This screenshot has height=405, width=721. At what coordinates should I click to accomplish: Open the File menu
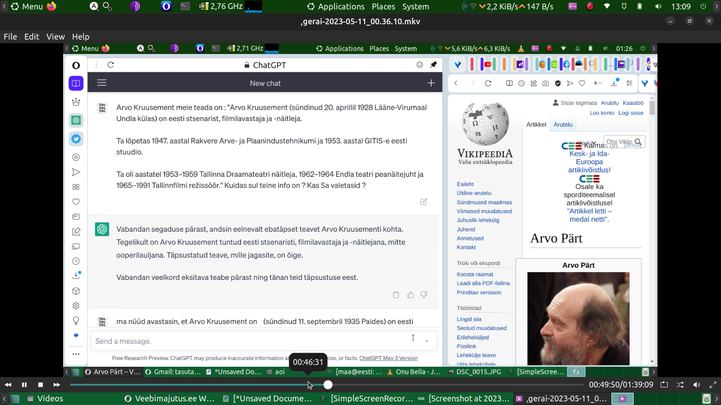[x=10, y=37]
